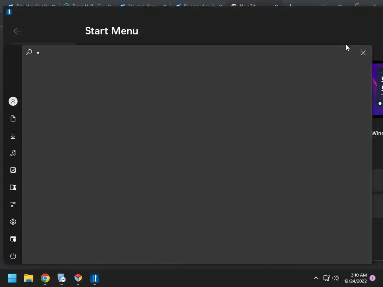383x287 pixels.
Task: Click the purple preview thumbnail on right
Action: 377,89
